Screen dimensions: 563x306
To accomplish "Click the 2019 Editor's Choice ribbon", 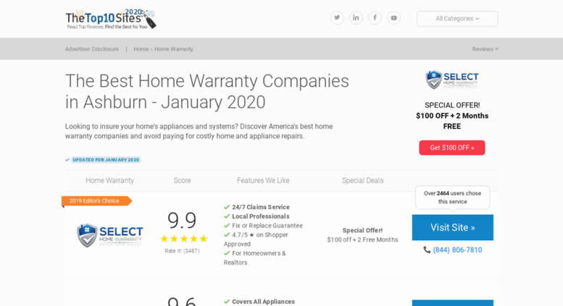I will [97, 201].
